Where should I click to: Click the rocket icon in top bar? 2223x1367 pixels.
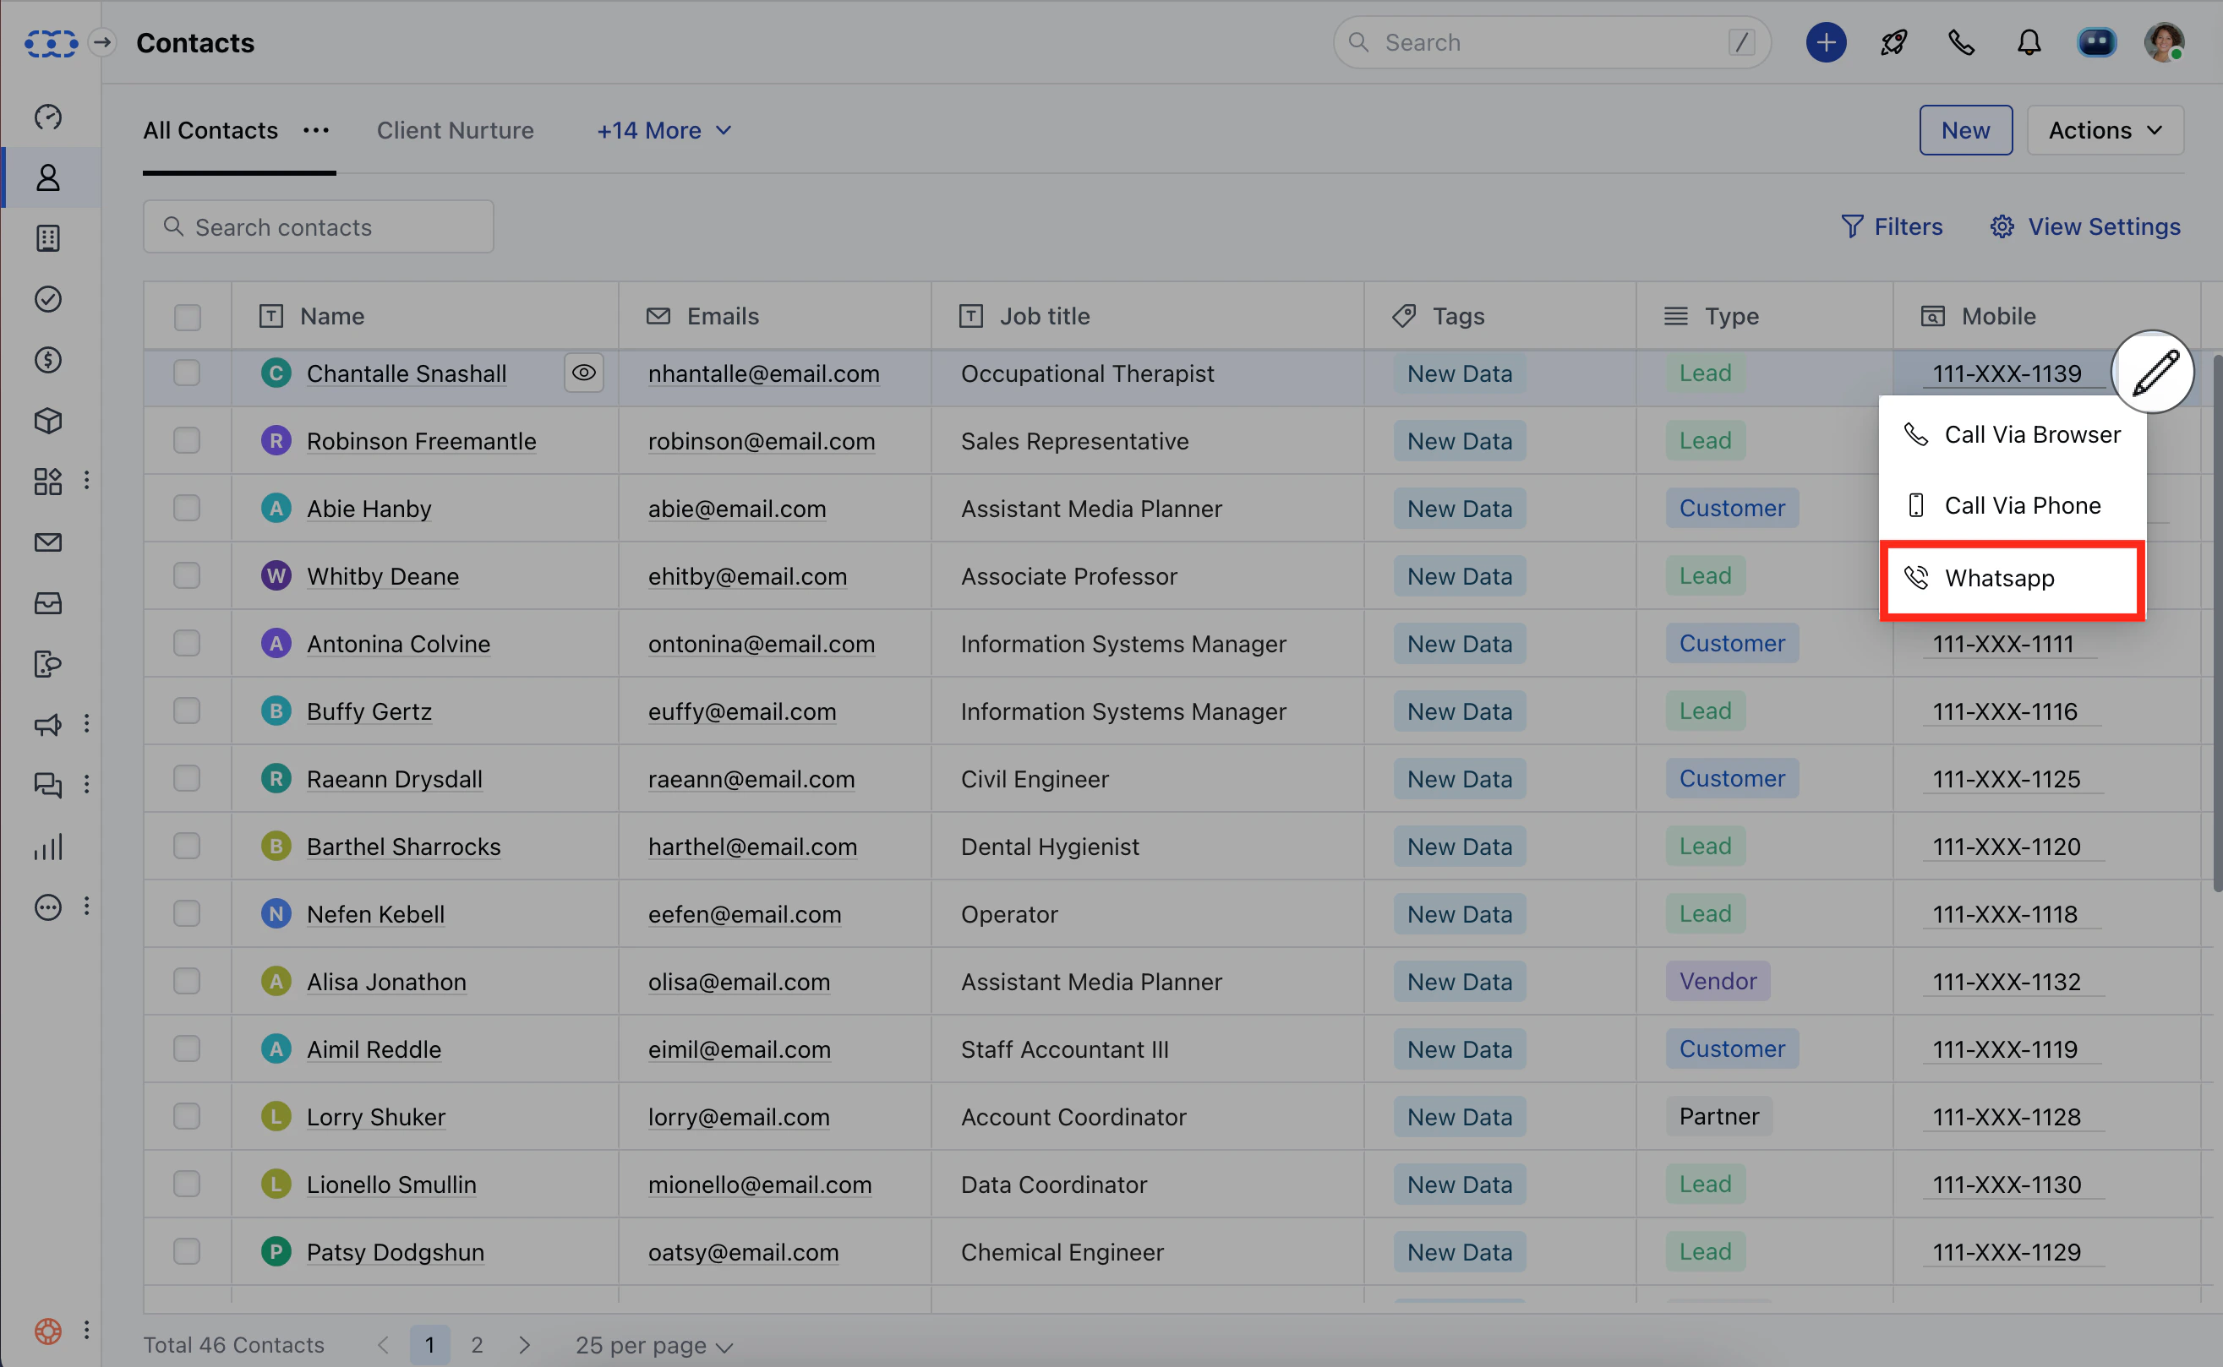[x=1894, y=42]
